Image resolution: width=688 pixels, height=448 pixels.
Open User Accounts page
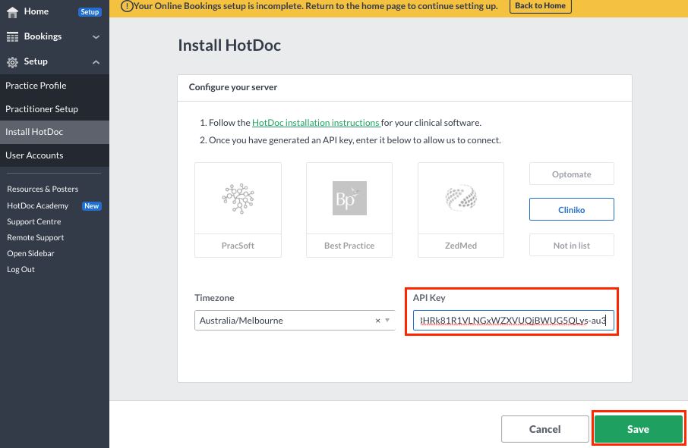click(55, 155)
